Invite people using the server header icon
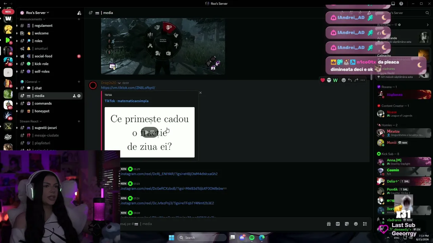Image resolution: width=433 pixels, height=243 pixels. point(79,13)
